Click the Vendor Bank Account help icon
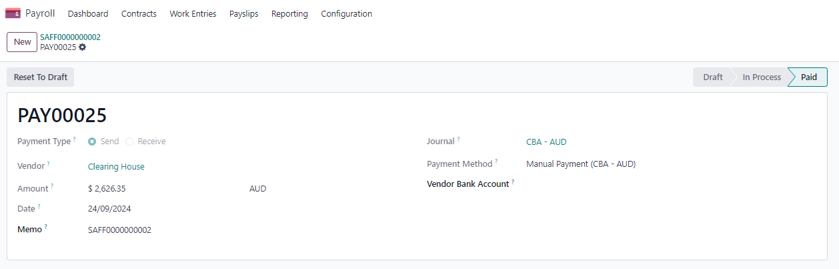Viewport: 839px width, 269px height. (513, 182)
